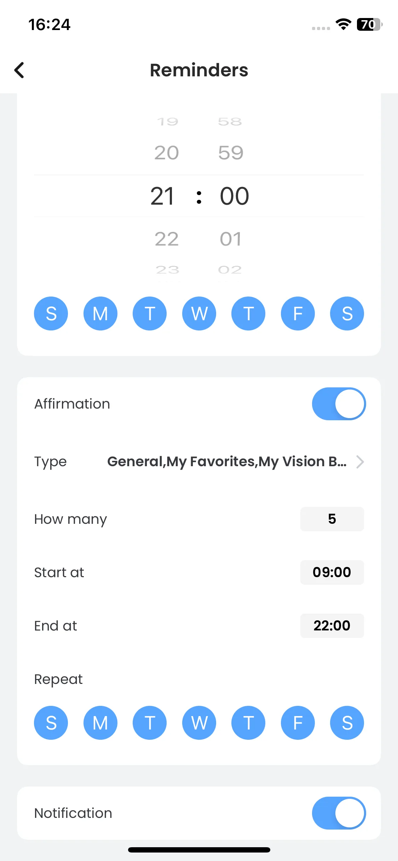
Task: Tap Wednesday in the Repeat row
Action: click(199, 723)
